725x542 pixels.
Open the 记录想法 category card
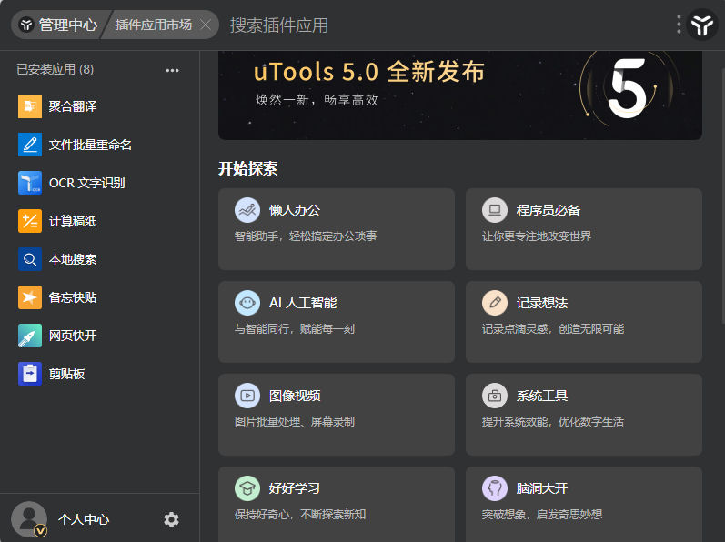coord(584,322)
